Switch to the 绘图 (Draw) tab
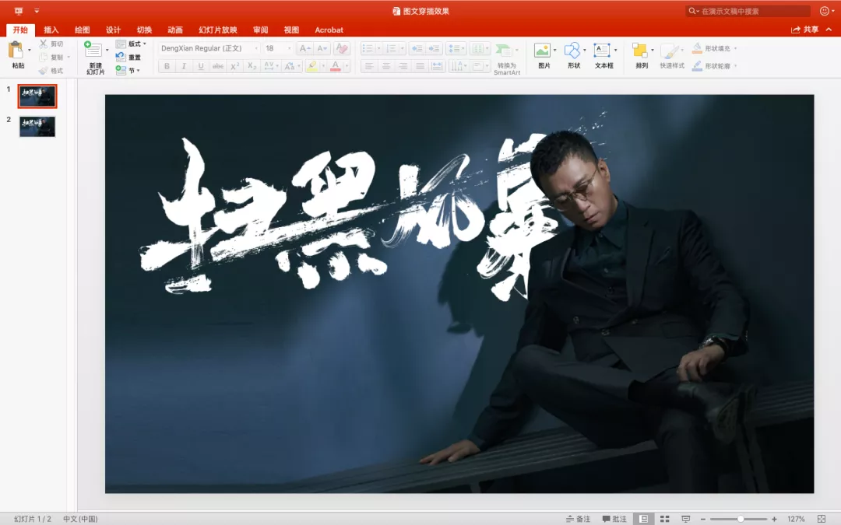Viewport: 841px width, 525px height. [82, 30]
